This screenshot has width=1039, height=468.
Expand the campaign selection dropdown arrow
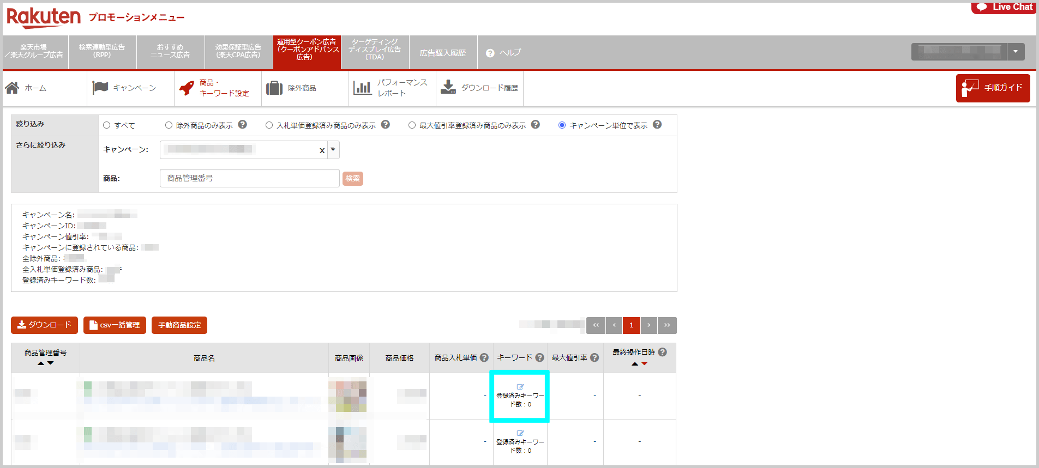(x=333, y=150)
